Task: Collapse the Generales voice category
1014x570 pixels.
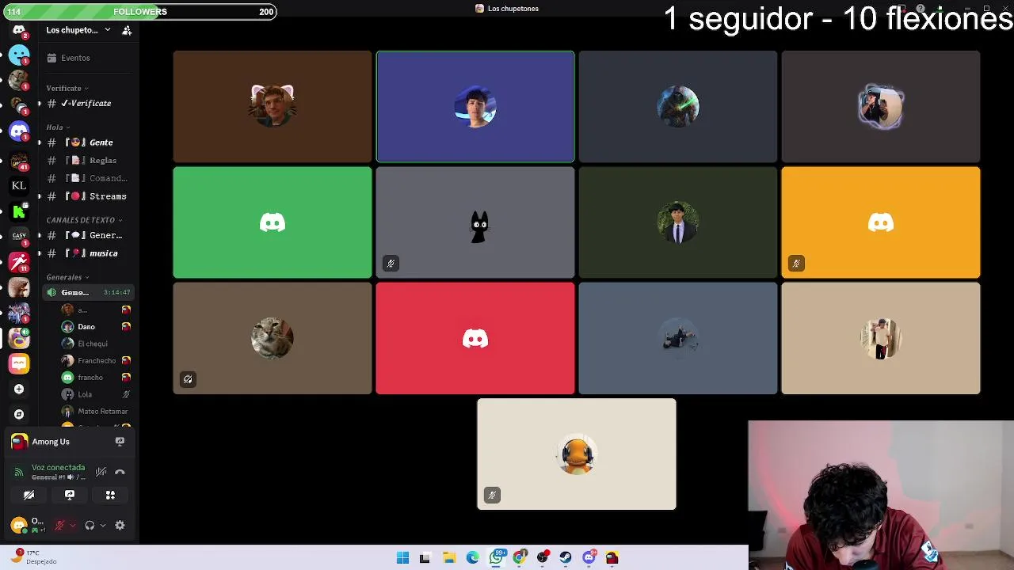Action: pyautogui.click(x=67, y=277)
